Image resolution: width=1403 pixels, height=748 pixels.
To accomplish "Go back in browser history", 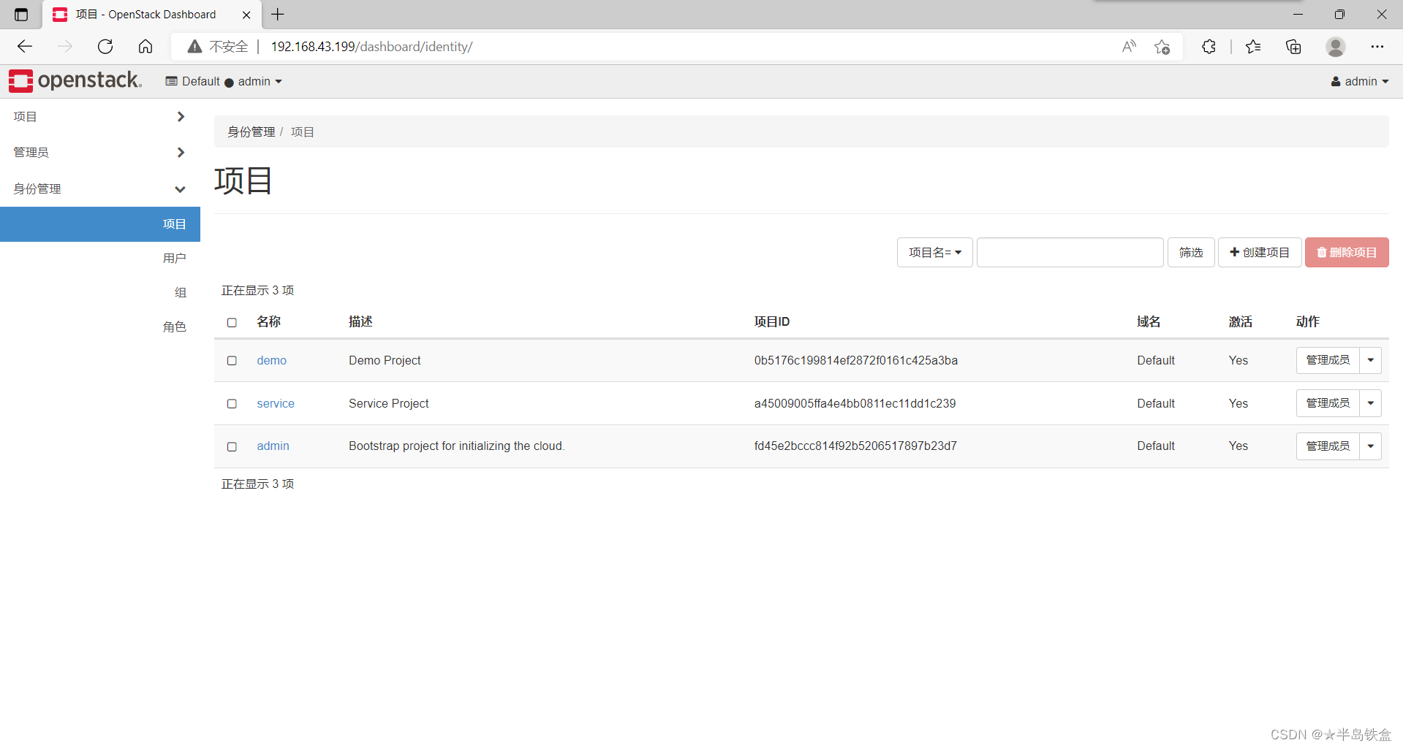I will point(25,47).
